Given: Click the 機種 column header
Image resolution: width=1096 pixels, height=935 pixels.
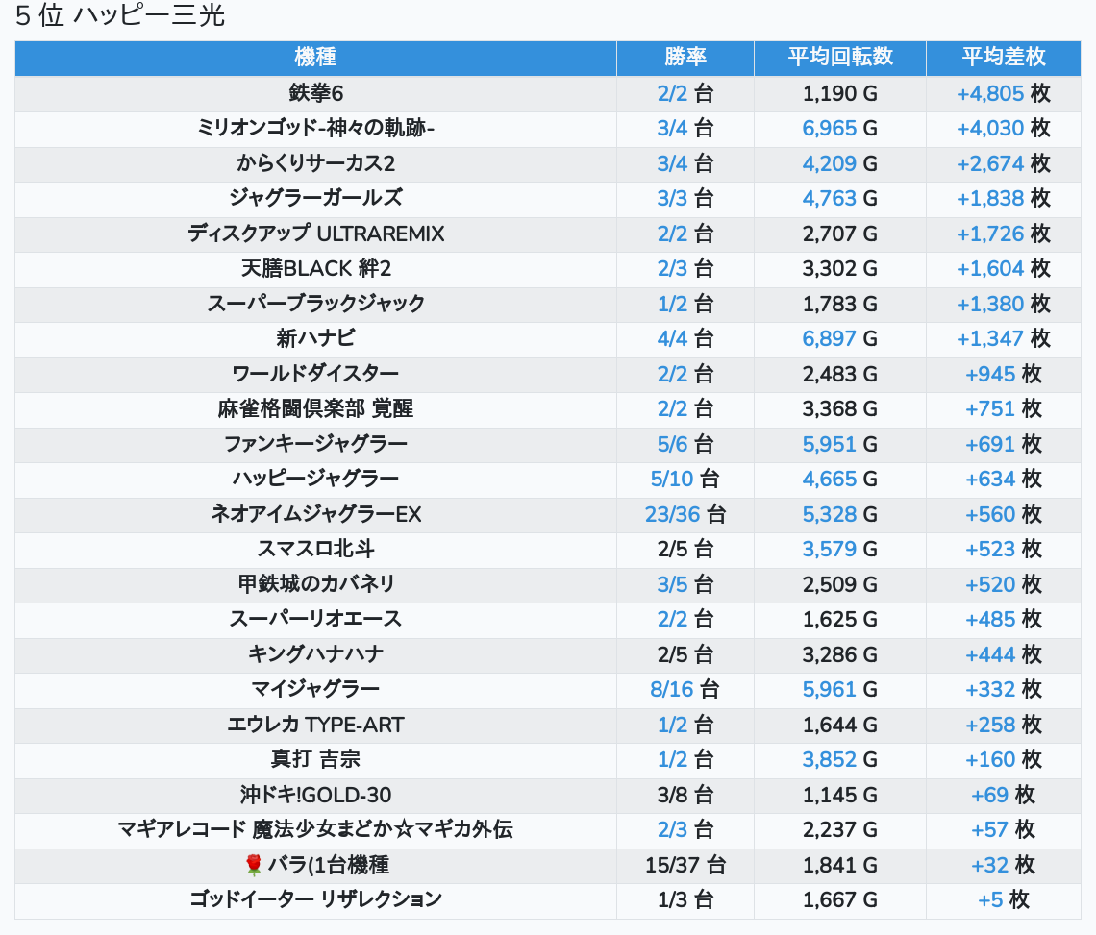Looking at the screenshot, I should pyautogui.click(x=315, y=58).
